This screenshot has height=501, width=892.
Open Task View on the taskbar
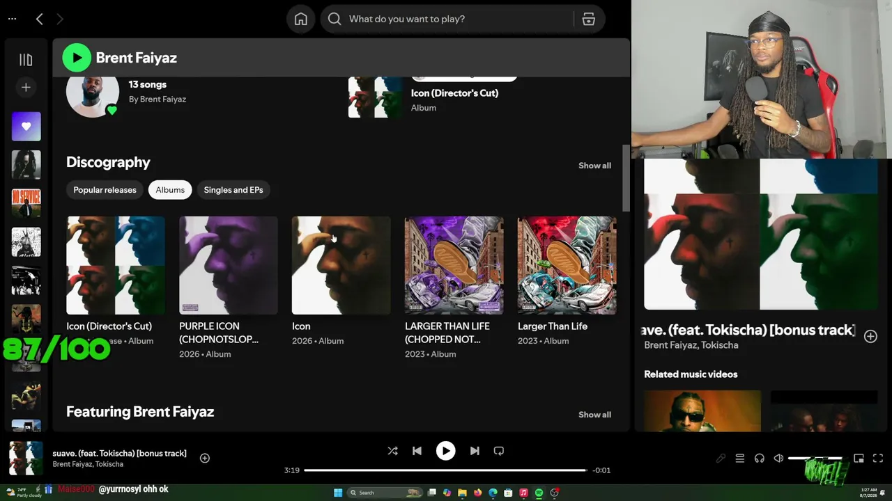coord(432,493)
